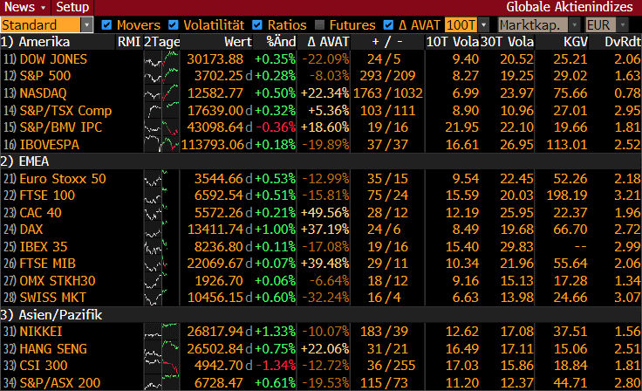This screenshot has width=642, height=391.
Task: Open the HANG SENG index
Action: [x=53, y=349]
